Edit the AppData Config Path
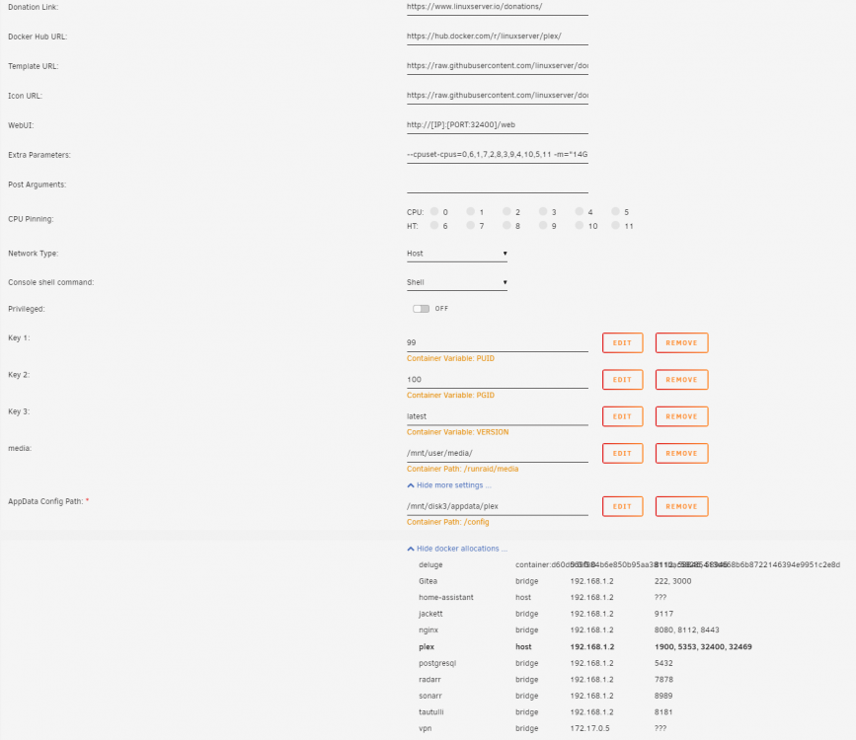Image resolution: width=856 pixels, height=740 pixels. click(x=622, y=506)
